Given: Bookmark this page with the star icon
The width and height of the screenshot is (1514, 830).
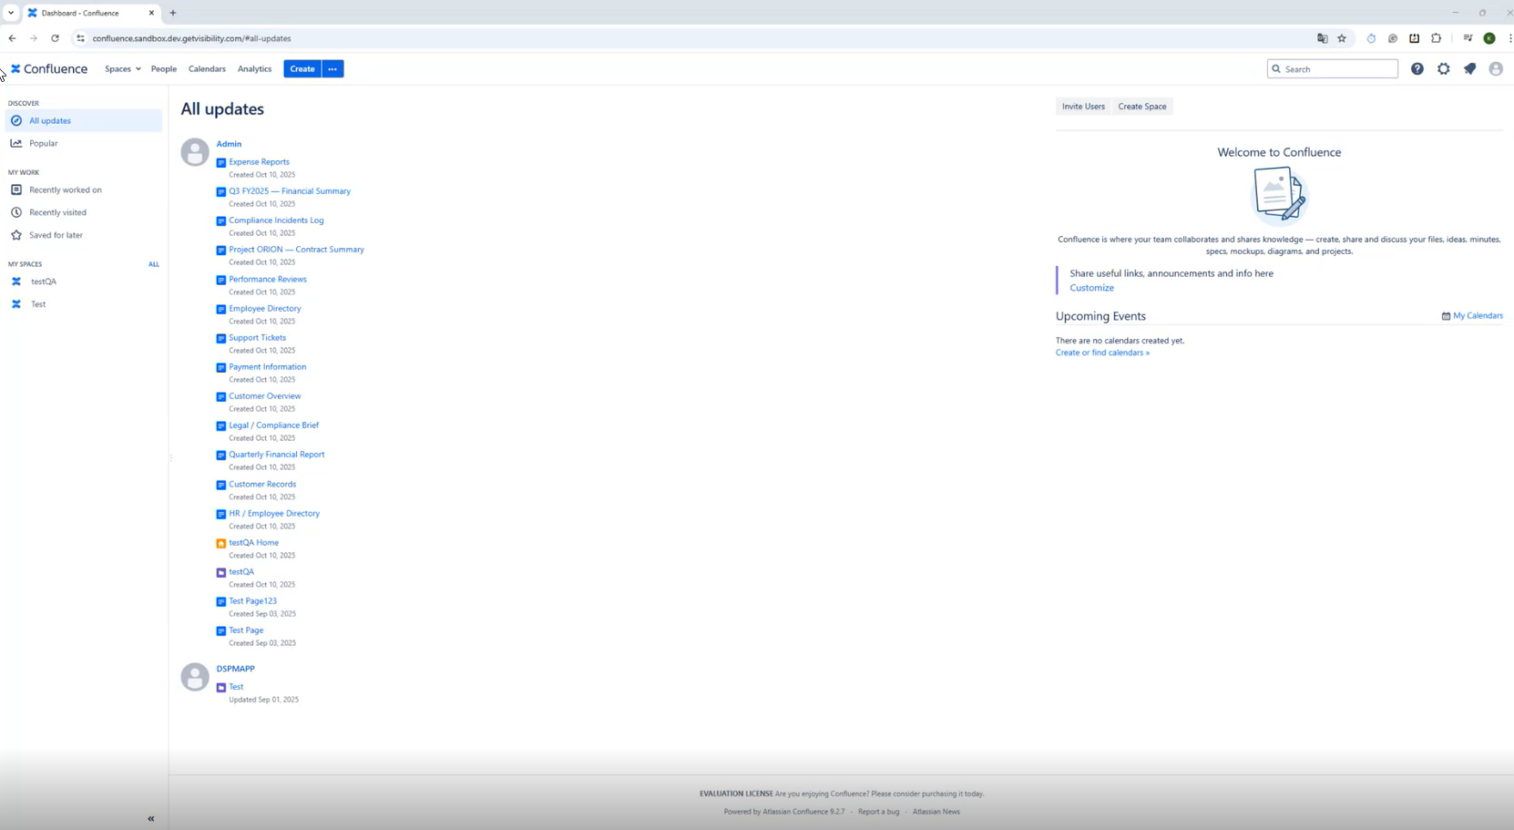Looking at the screenshot, I should [x=1341, y=38].
